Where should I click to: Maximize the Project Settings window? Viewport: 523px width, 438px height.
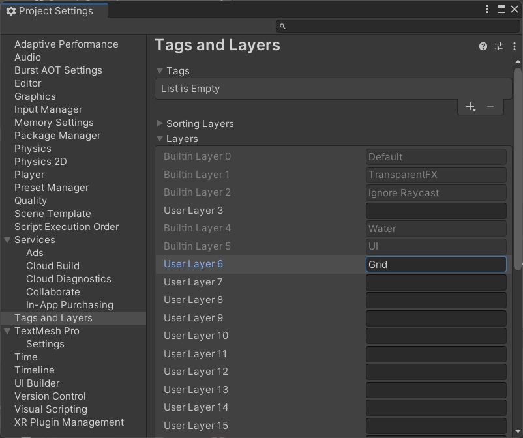(501, 9)
